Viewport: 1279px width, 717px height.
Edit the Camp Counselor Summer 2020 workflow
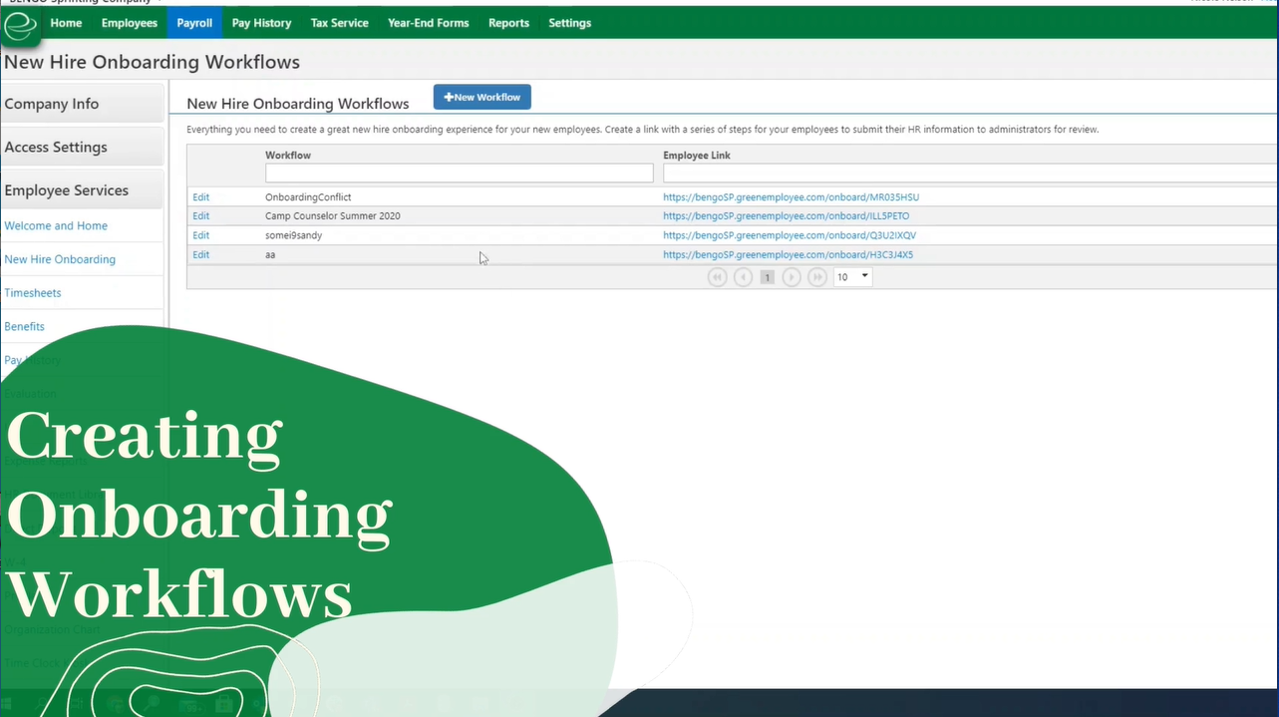(x=200, y=216)
